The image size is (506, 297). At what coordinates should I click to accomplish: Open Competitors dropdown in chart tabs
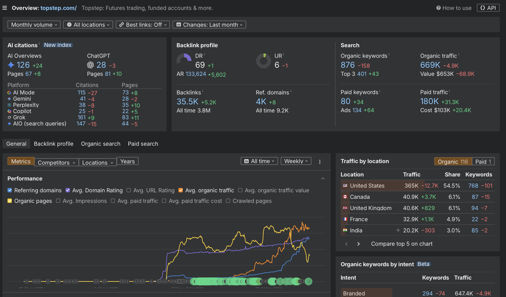(x=56, y=162)
